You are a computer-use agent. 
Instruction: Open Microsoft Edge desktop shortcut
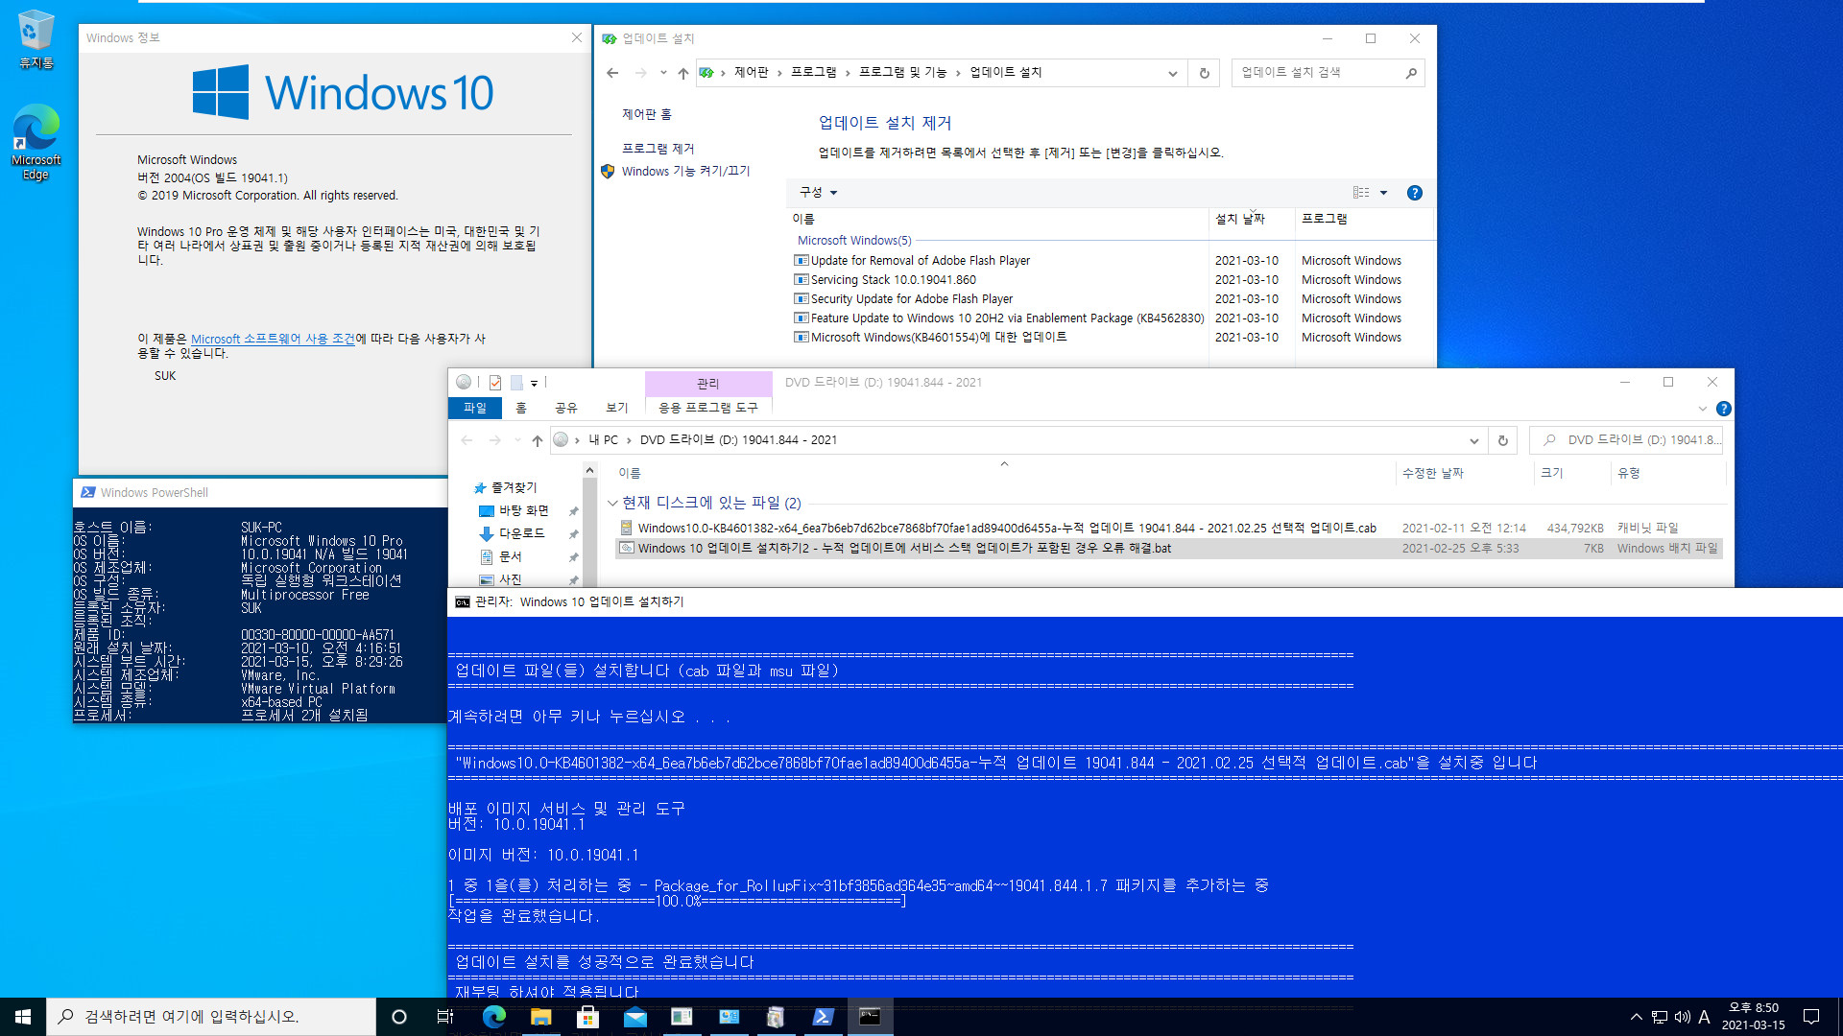point(36,142)
